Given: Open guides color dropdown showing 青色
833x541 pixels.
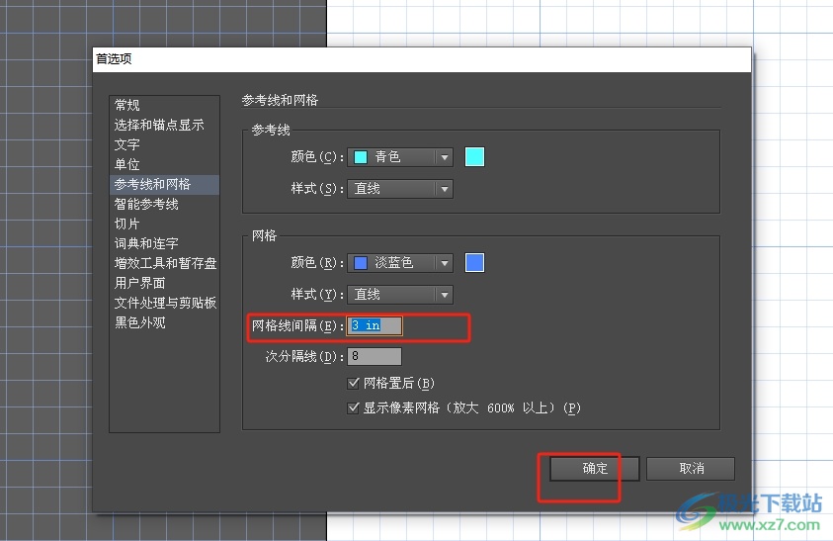Looking at the screenshot, I should (x=400, y=157).
